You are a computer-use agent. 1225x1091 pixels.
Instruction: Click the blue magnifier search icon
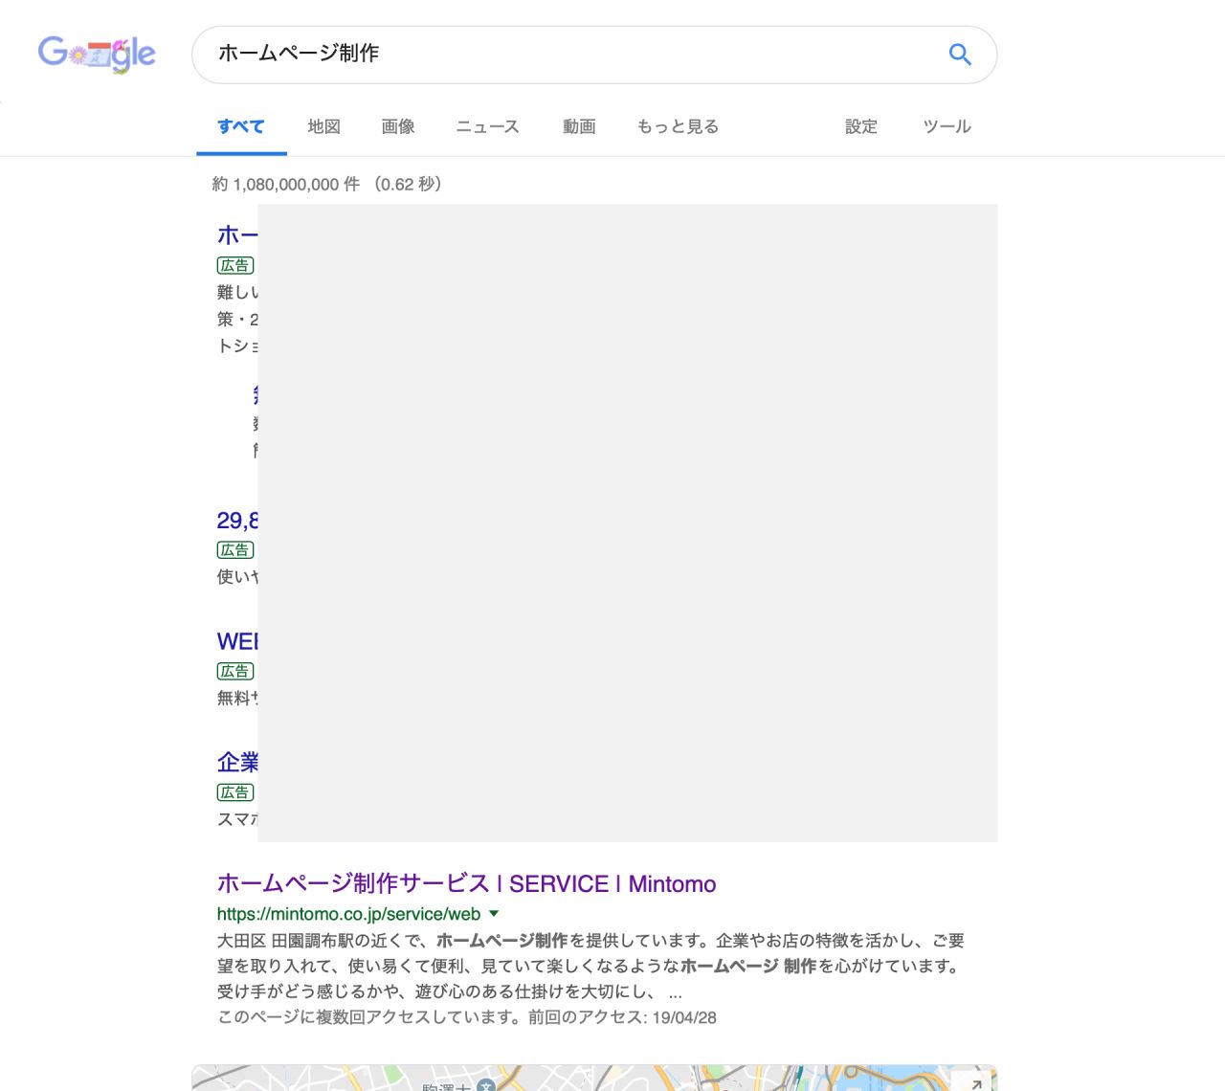[959, 55]
